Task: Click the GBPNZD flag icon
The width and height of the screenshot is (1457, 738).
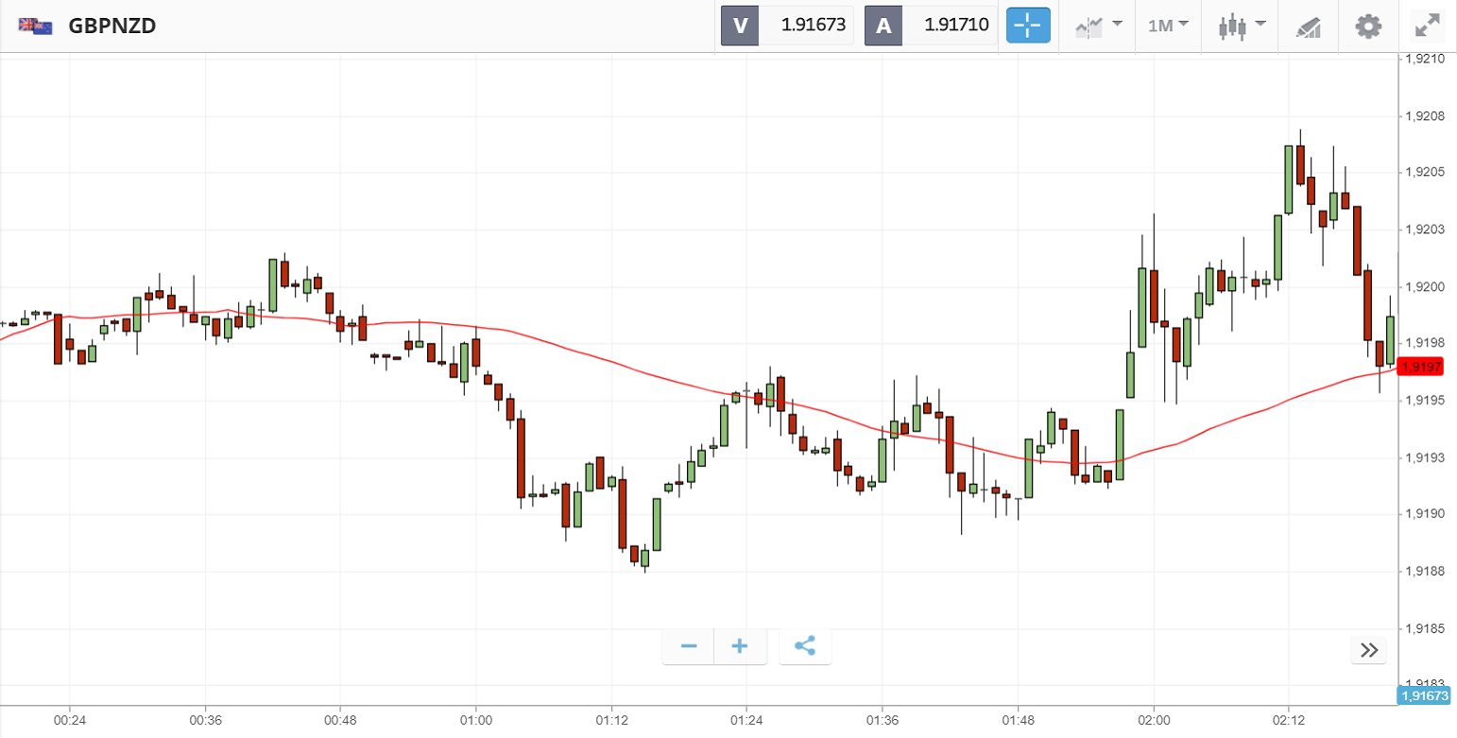Action: click(x=35, y=26)
